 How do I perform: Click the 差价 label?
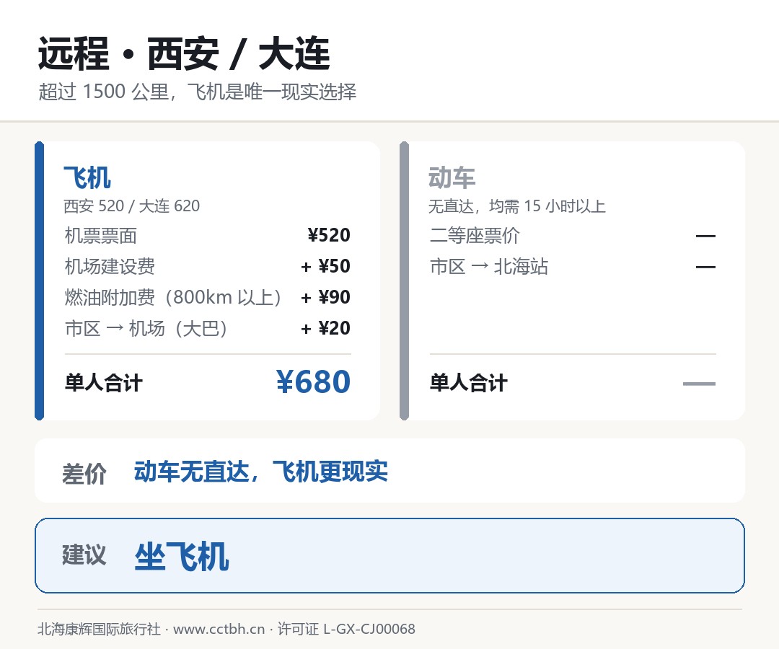(x=84, y=473)
